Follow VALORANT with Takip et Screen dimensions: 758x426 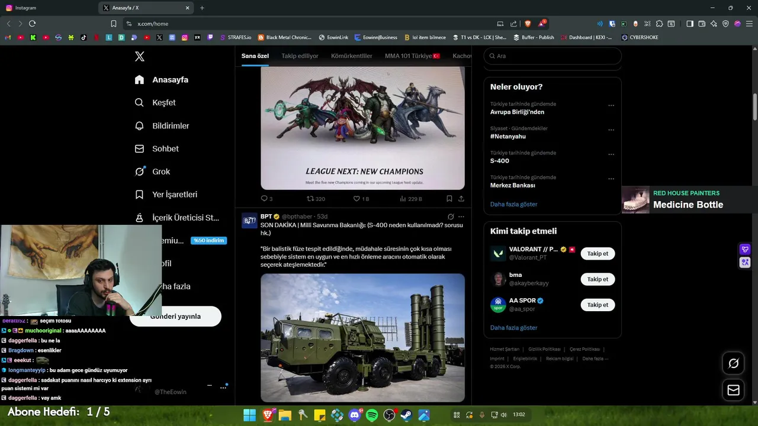pyautogui.click(x=598, y=253)
